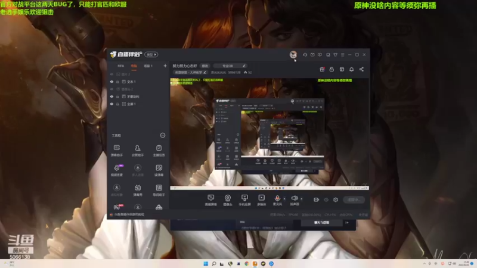Add a new scene with plus button
Screen dimensions: 477x268
[x=165, y=66]
